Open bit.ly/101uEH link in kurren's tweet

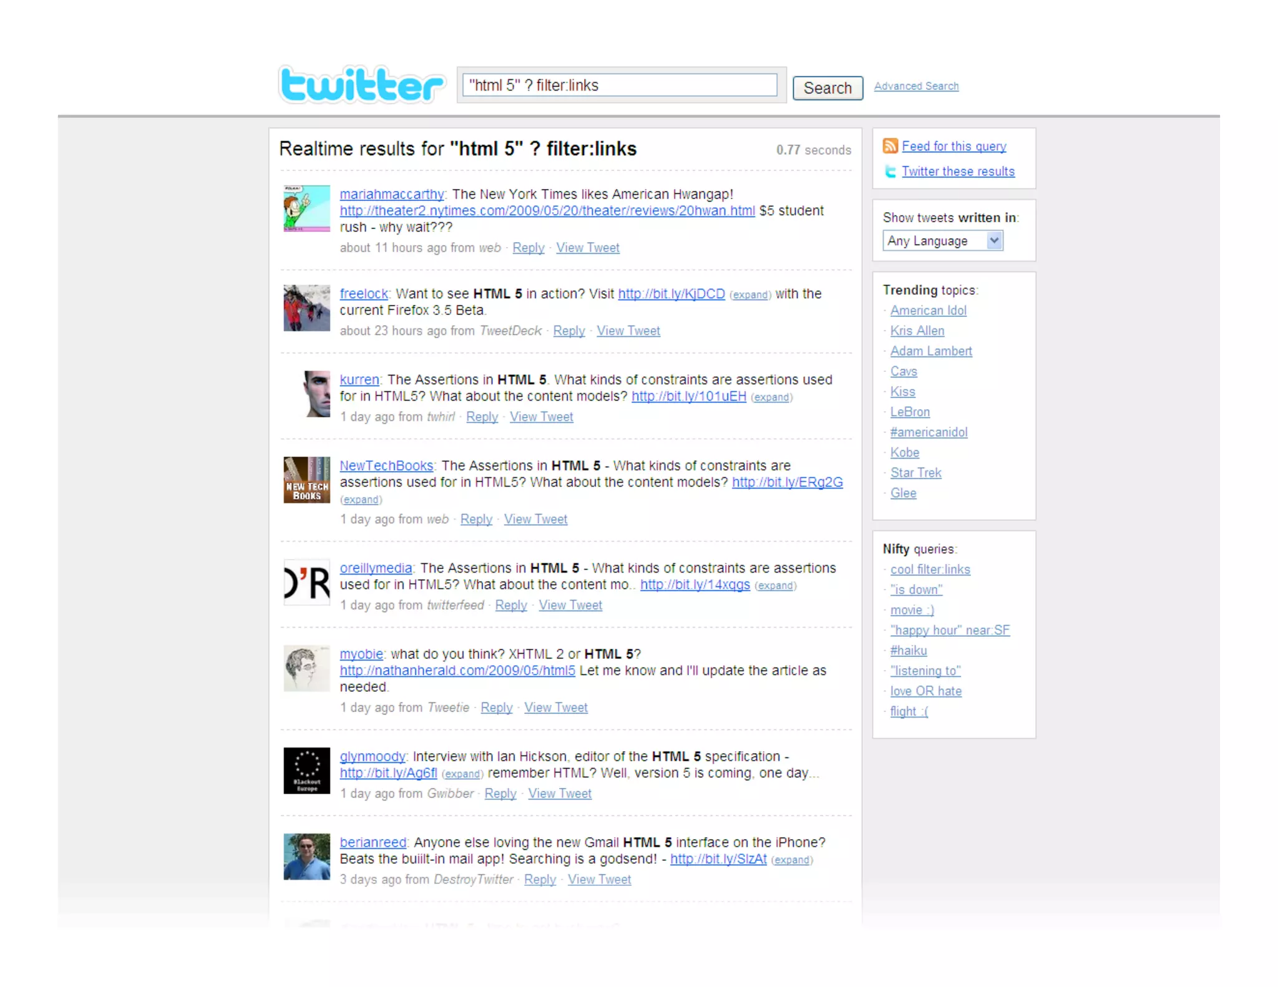[689, 396]
